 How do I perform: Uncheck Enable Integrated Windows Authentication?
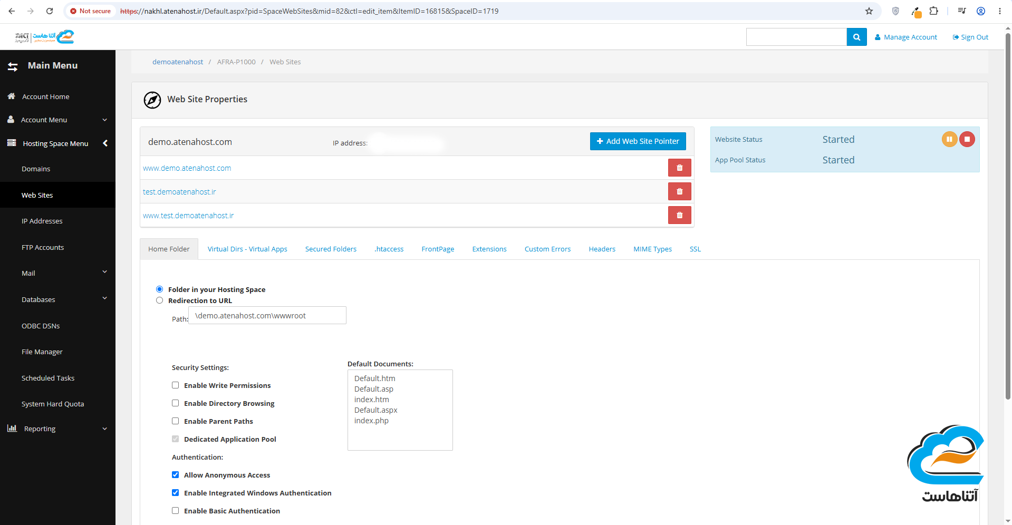pos(176,493)
